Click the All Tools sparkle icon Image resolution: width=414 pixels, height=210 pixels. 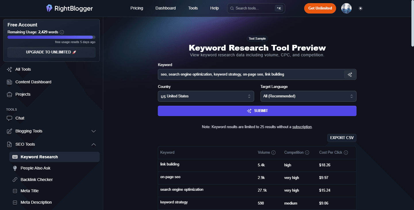click(9, 69)
